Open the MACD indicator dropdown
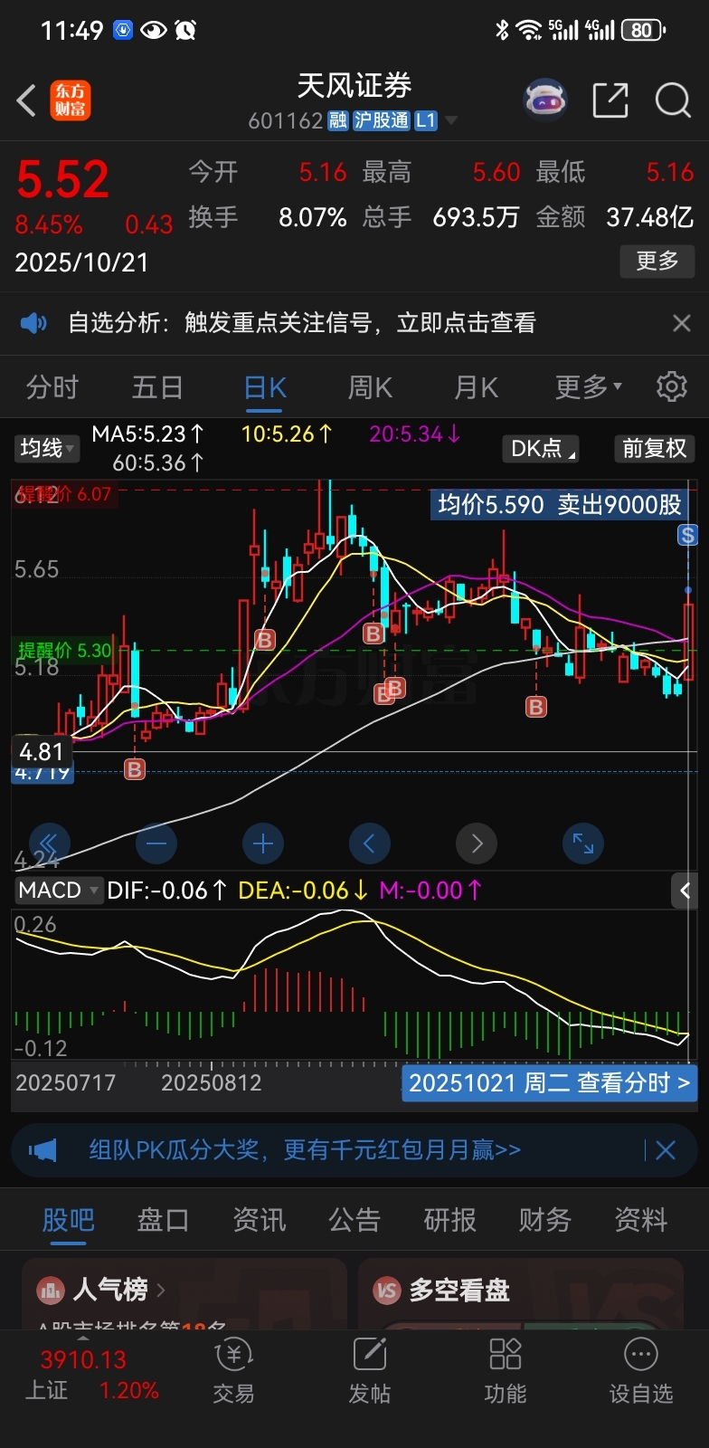Viewport: 709px width, 1448px height. click(58, 891)
